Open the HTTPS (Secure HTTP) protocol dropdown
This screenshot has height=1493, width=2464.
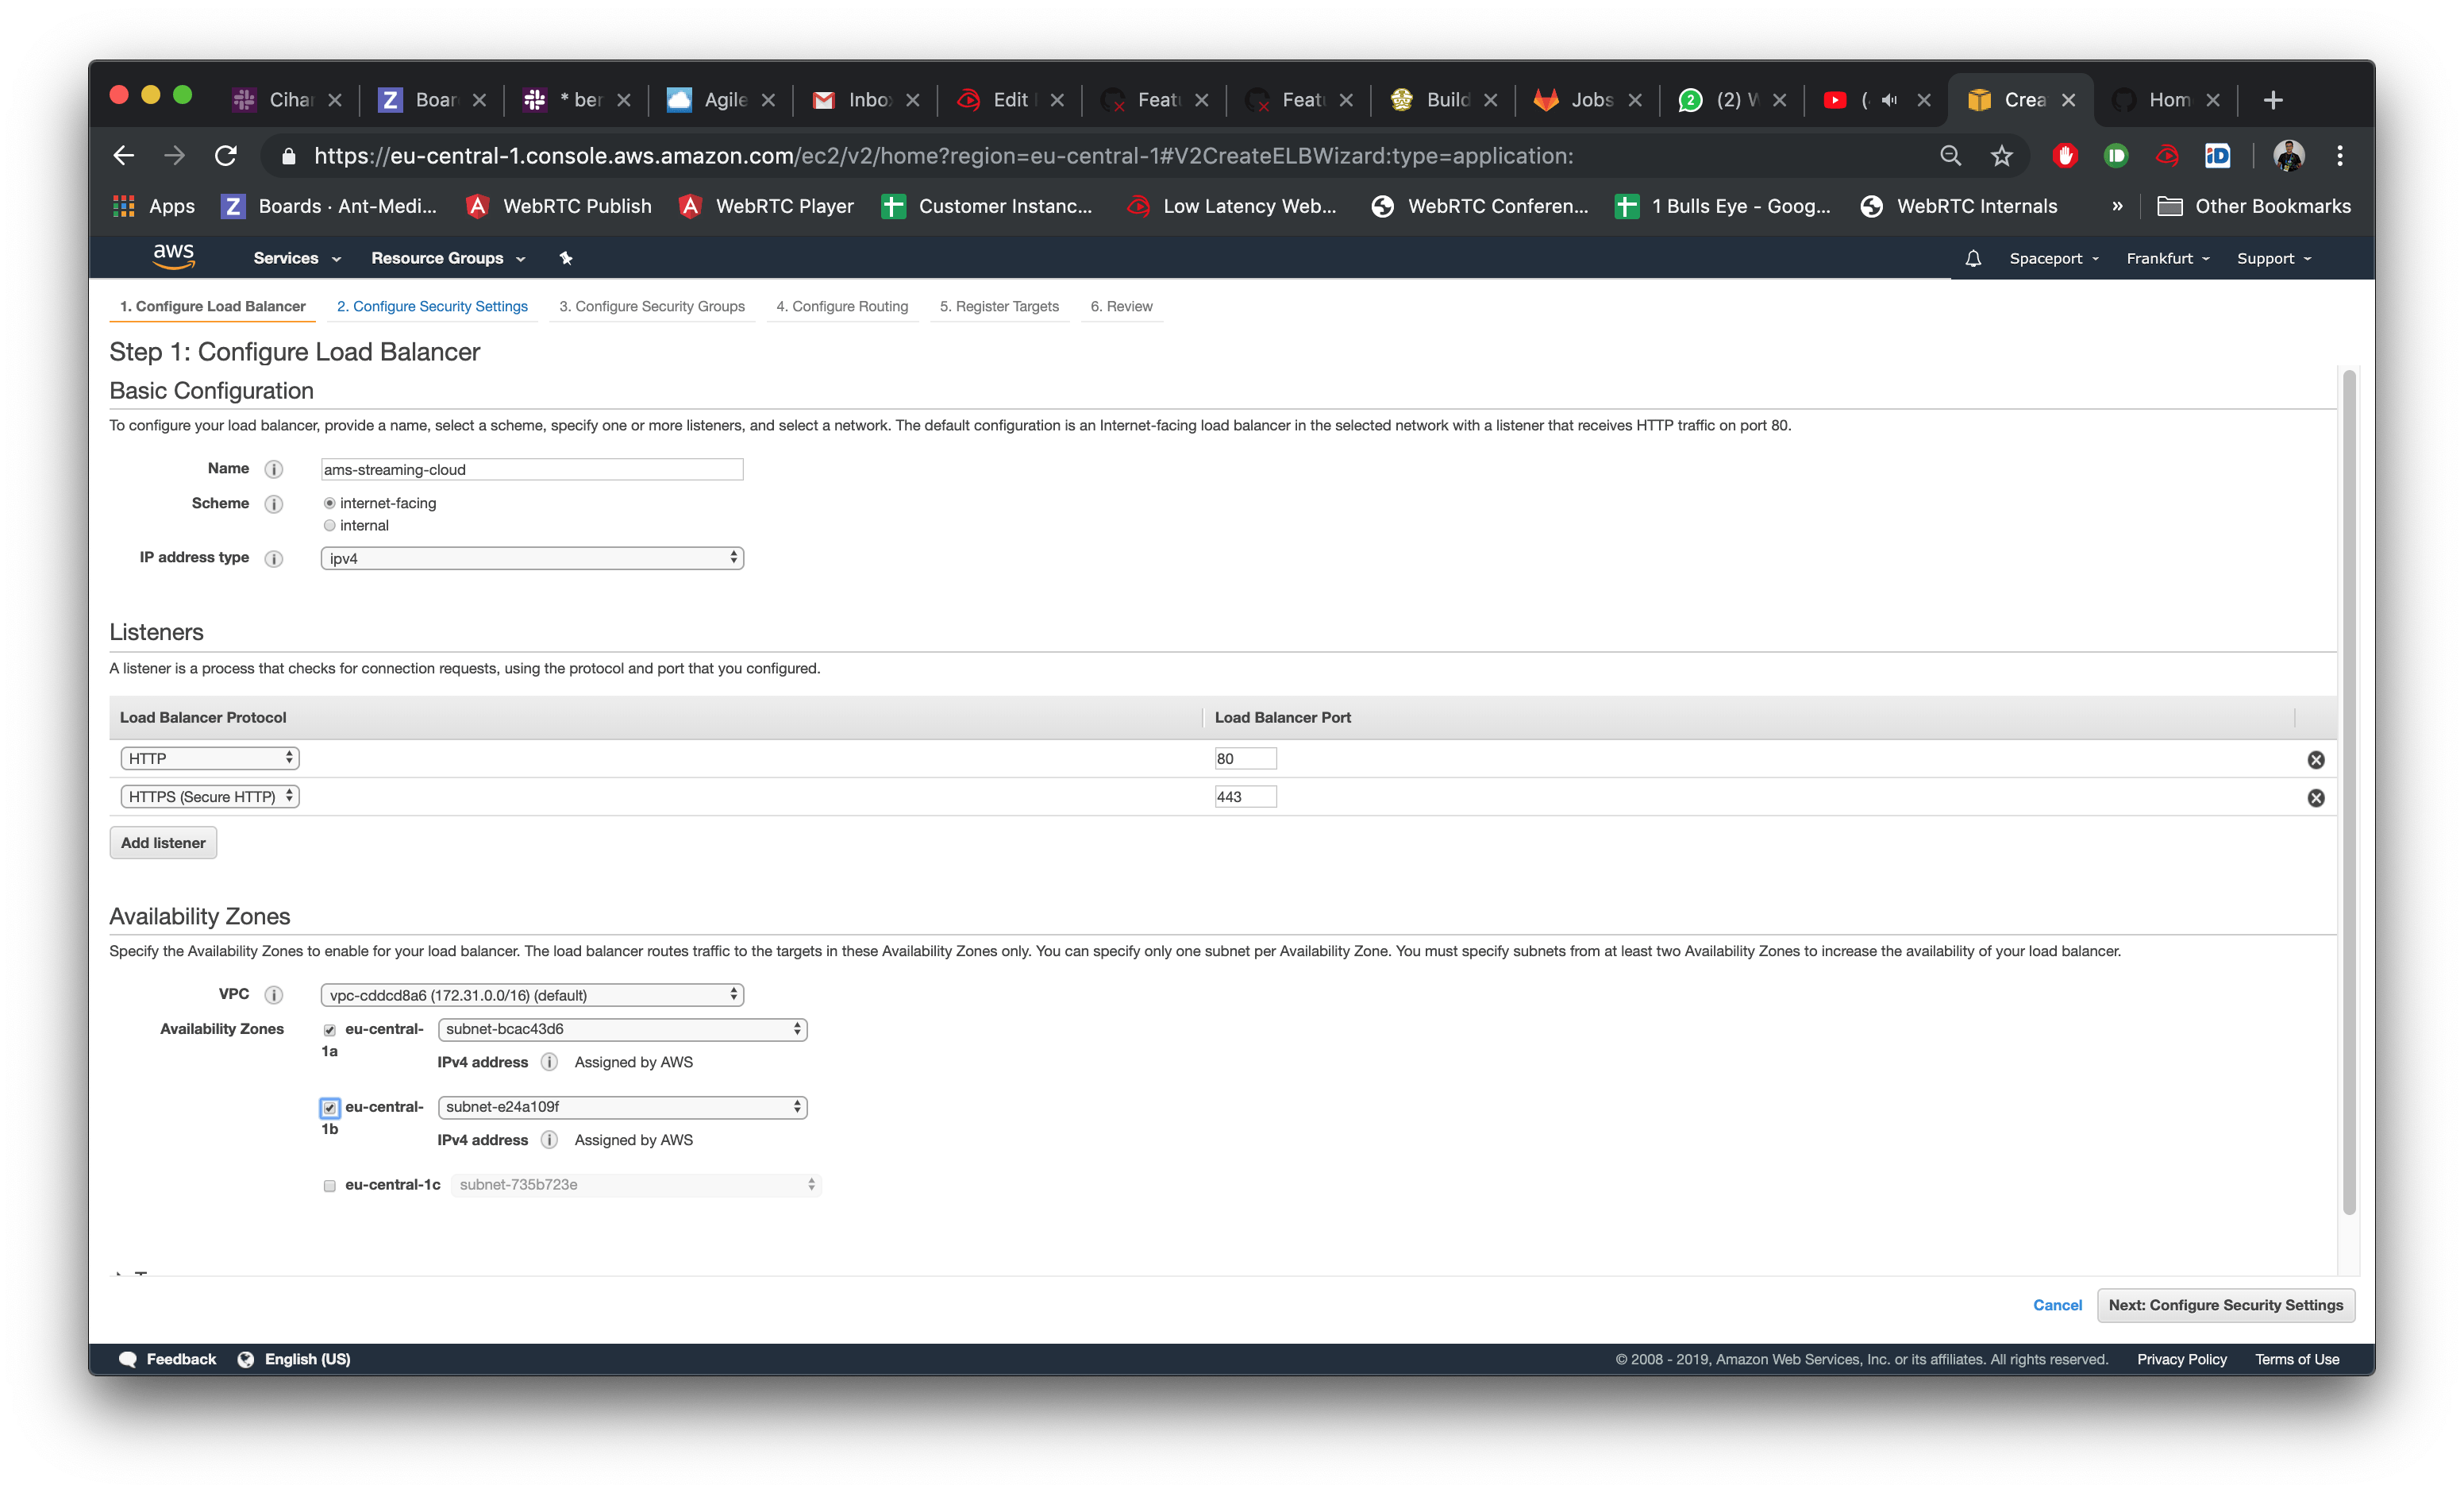[x=209, y=797]
